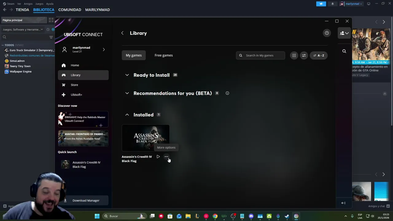Open the Ver menu in Steam
This screenshot has height=221, width=393.
click(x=19, y=4)
